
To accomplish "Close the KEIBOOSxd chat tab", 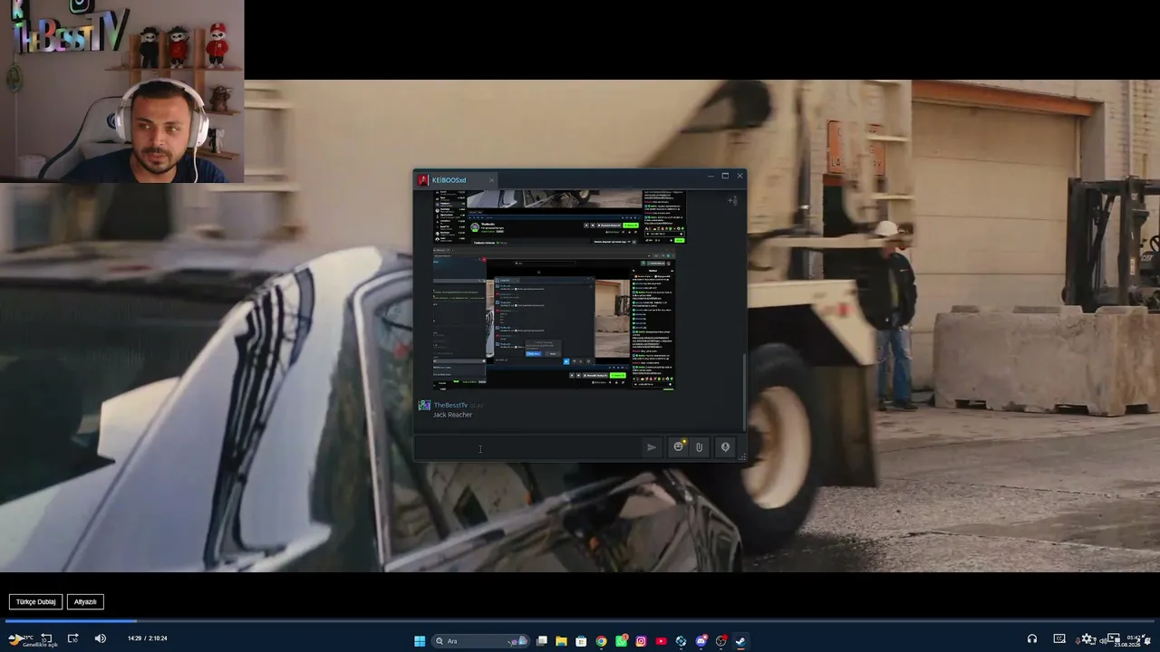I will 491,180.
